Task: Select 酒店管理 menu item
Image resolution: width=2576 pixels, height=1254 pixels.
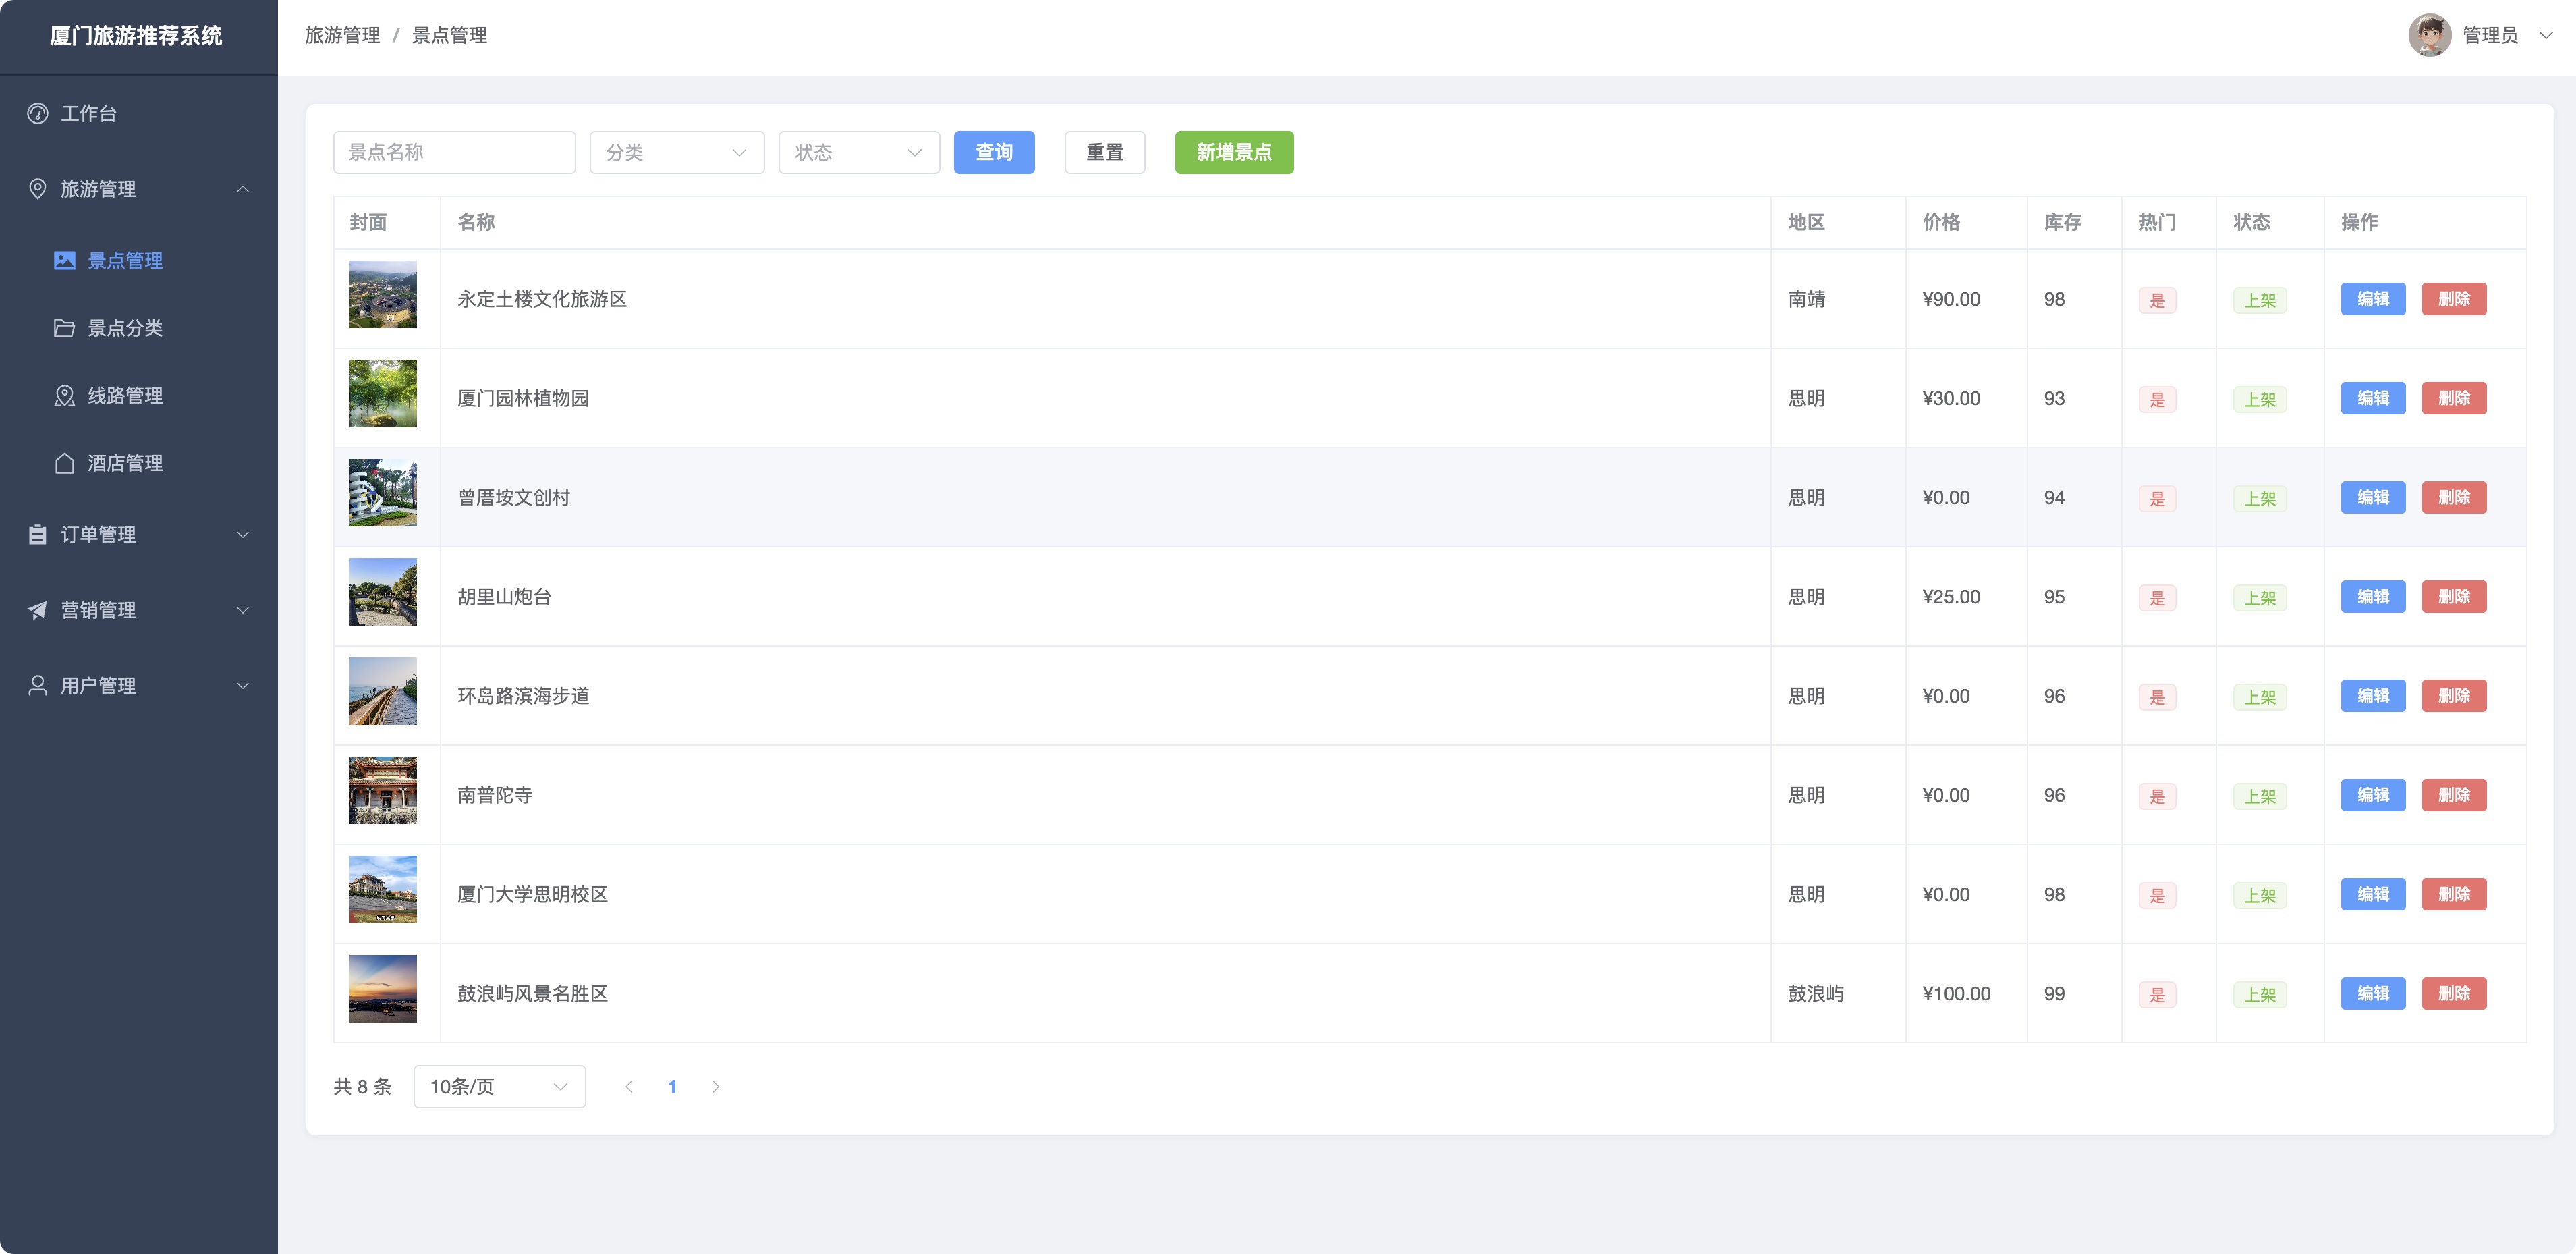Action: click(x=139, y=463)
